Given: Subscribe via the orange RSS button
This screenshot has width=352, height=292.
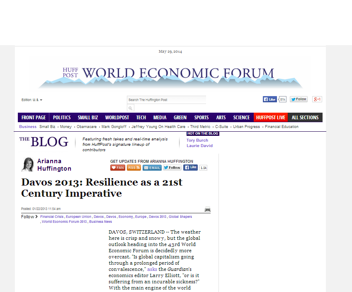Looking at the screenshot, I should tap(134, 167).
